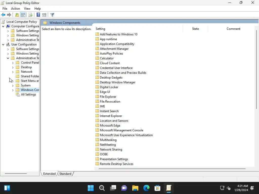Image resolution: width=259 pixels, height=194 pixels.
Task: Open File Explorer on taskbar
Action: click(135, 188)
